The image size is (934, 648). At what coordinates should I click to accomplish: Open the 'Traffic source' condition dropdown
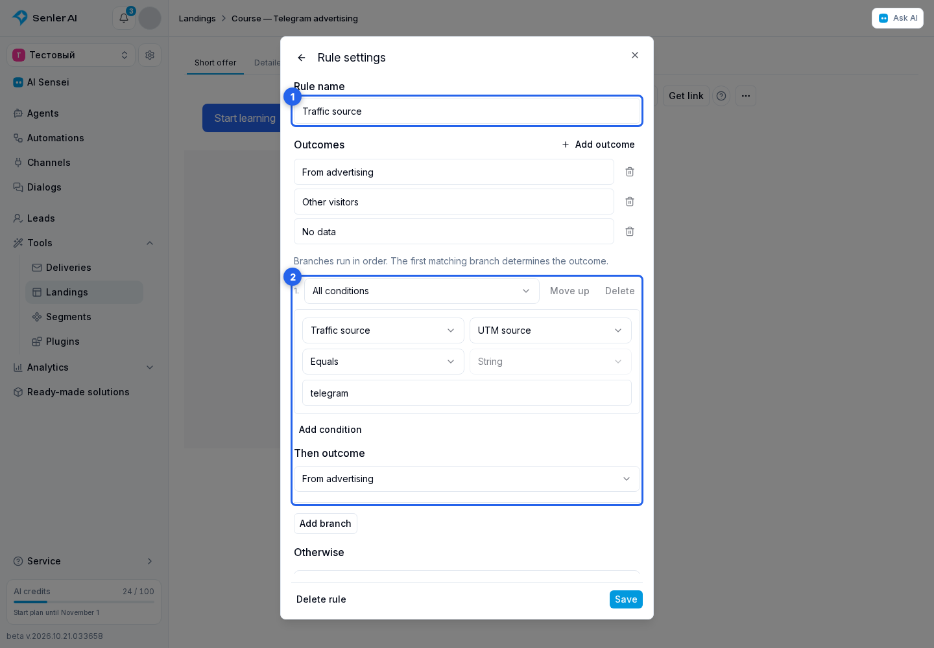click(383, 330)
